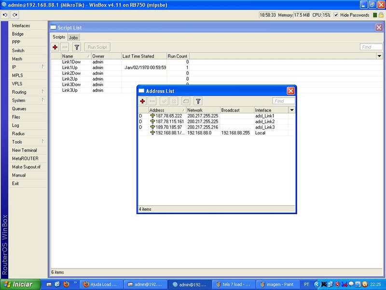Click Make Supout.rif menu item
Viewport: 386px width, 290px height.
coord(28,167)
